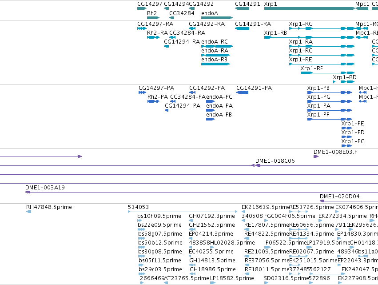Click EST EK216639.5prime label
The image size is (378, 285).
coord(266,207)
